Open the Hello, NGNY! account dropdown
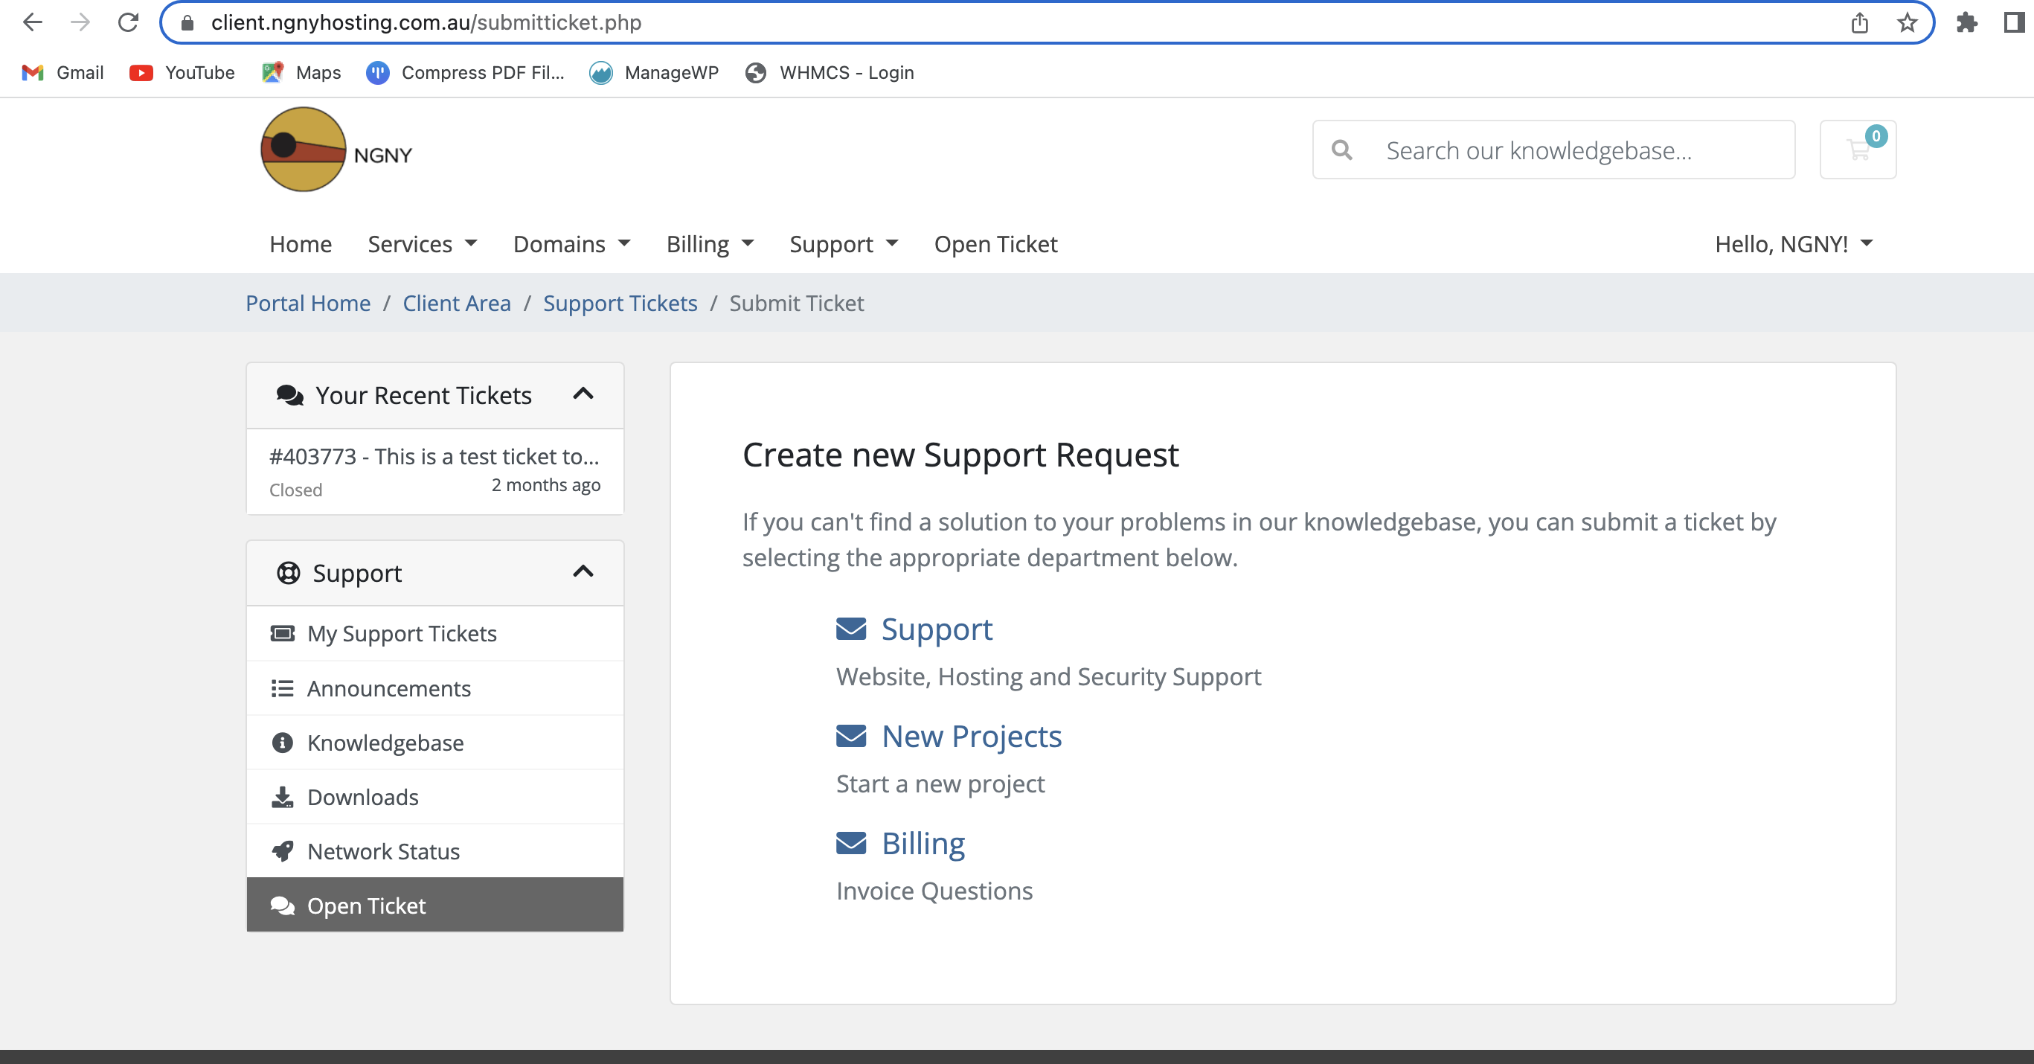2034x1064 pixels. pos(1794,244)
